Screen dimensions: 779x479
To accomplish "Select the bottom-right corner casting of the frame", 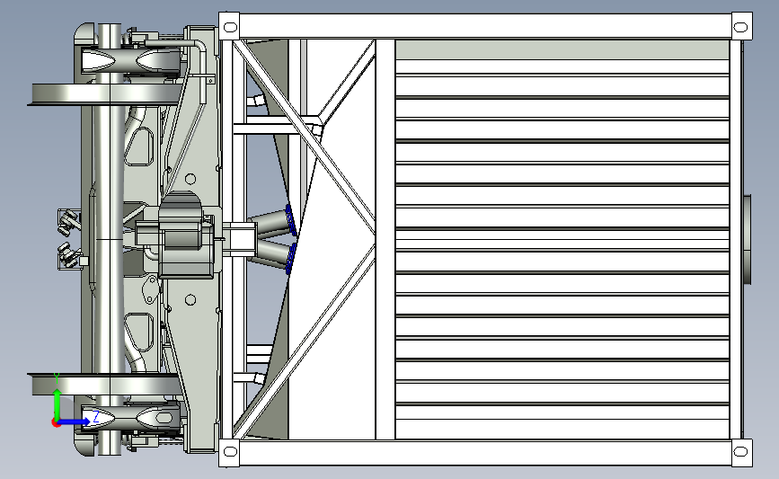I will point(740,452).
